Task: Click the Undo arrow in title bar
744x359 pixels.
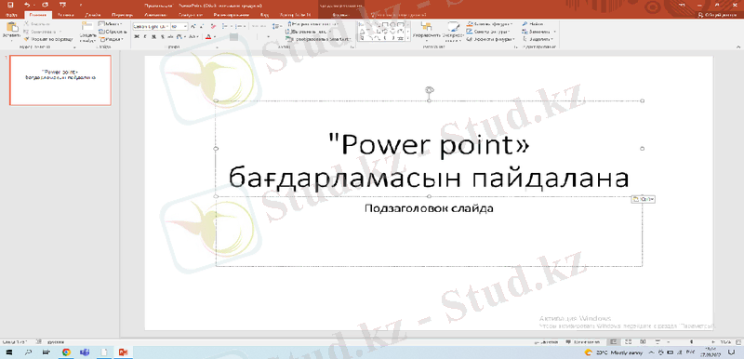Action: click(27, 5)
